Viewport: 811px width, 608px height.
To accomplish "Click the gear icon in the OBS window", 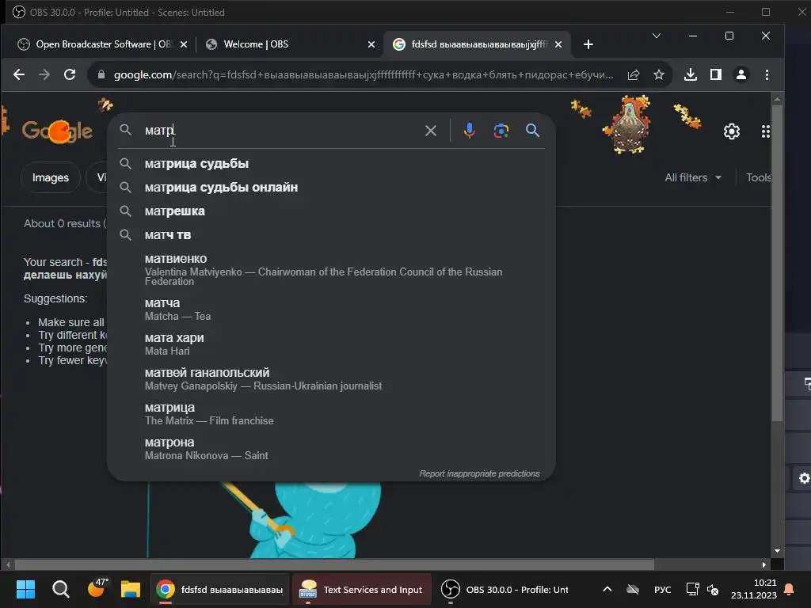I will pyautogui.click(x=804, y=478).
